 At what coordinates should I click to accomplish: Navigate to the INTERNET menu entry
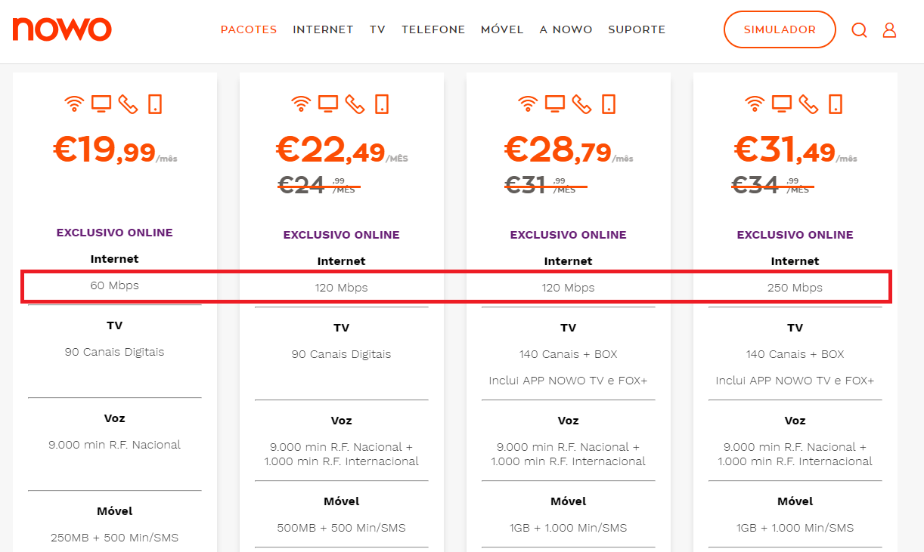(323, 29)
